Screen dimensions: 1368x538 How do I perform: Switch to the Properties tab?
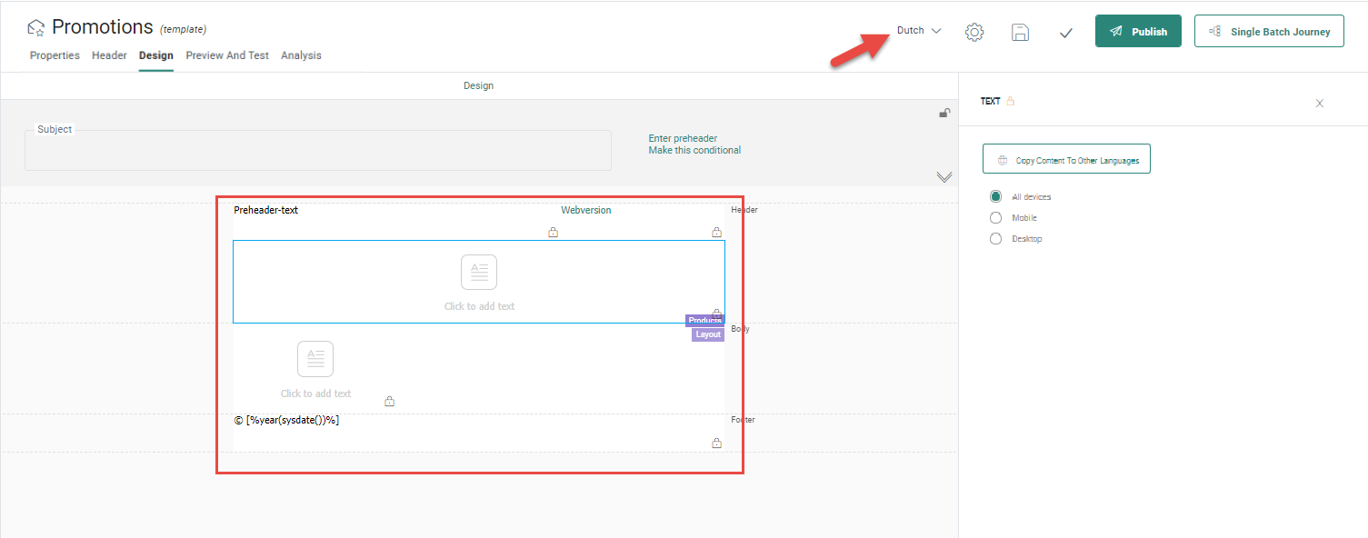point(55,55)
